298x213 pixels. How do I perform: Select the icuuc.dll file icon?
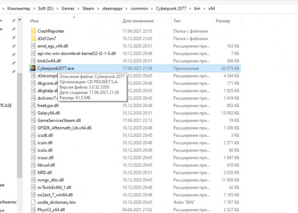coord(33,157)
